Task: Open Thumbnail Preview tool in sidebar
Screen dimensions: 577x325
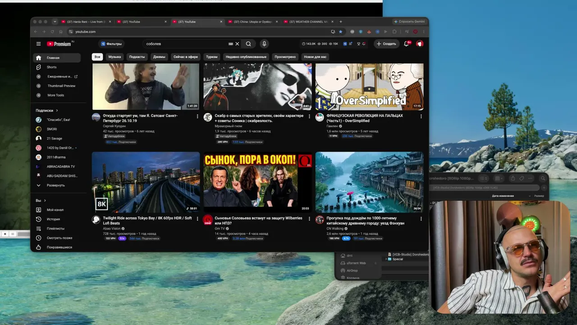Action: [x=57, y=86]
